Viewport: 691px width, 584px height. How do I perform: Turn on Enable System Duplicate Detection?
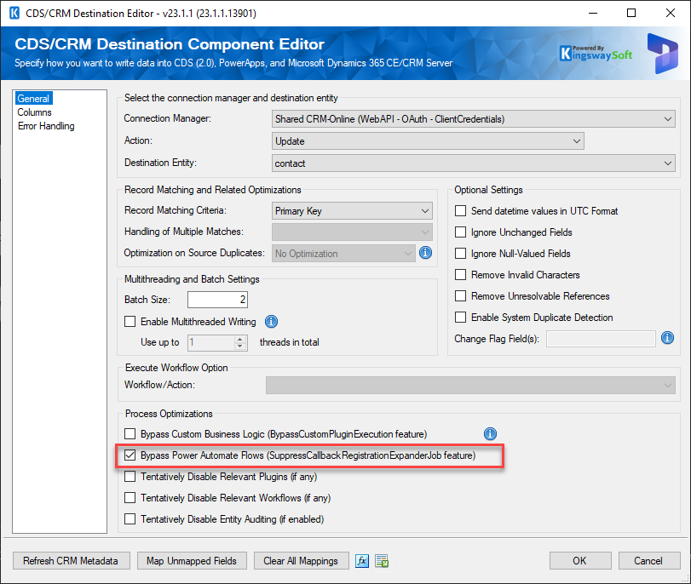460,317
